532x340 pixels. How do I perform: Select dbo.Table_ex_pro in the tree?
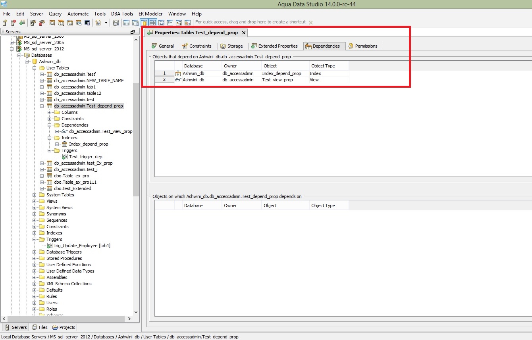coord(71,176)
